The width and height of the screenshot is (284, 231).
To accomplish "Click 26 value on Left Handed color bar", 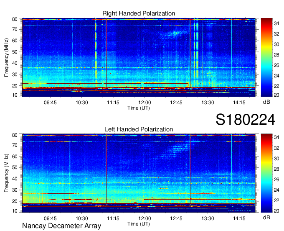I will click(x=276, y=180).
